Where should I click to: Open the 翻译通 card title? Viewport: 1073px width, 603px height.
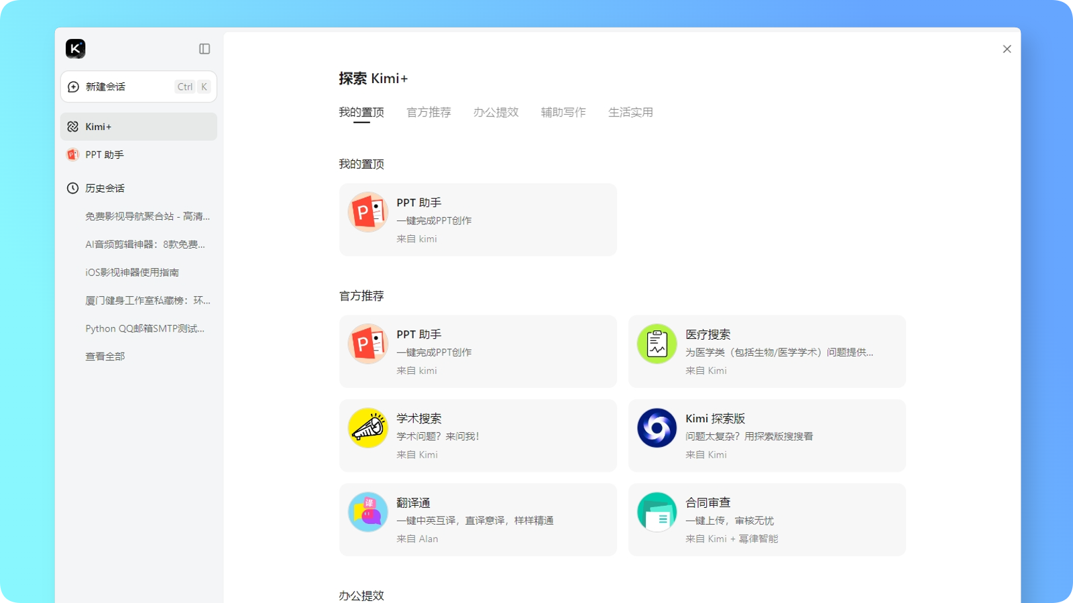413,503
